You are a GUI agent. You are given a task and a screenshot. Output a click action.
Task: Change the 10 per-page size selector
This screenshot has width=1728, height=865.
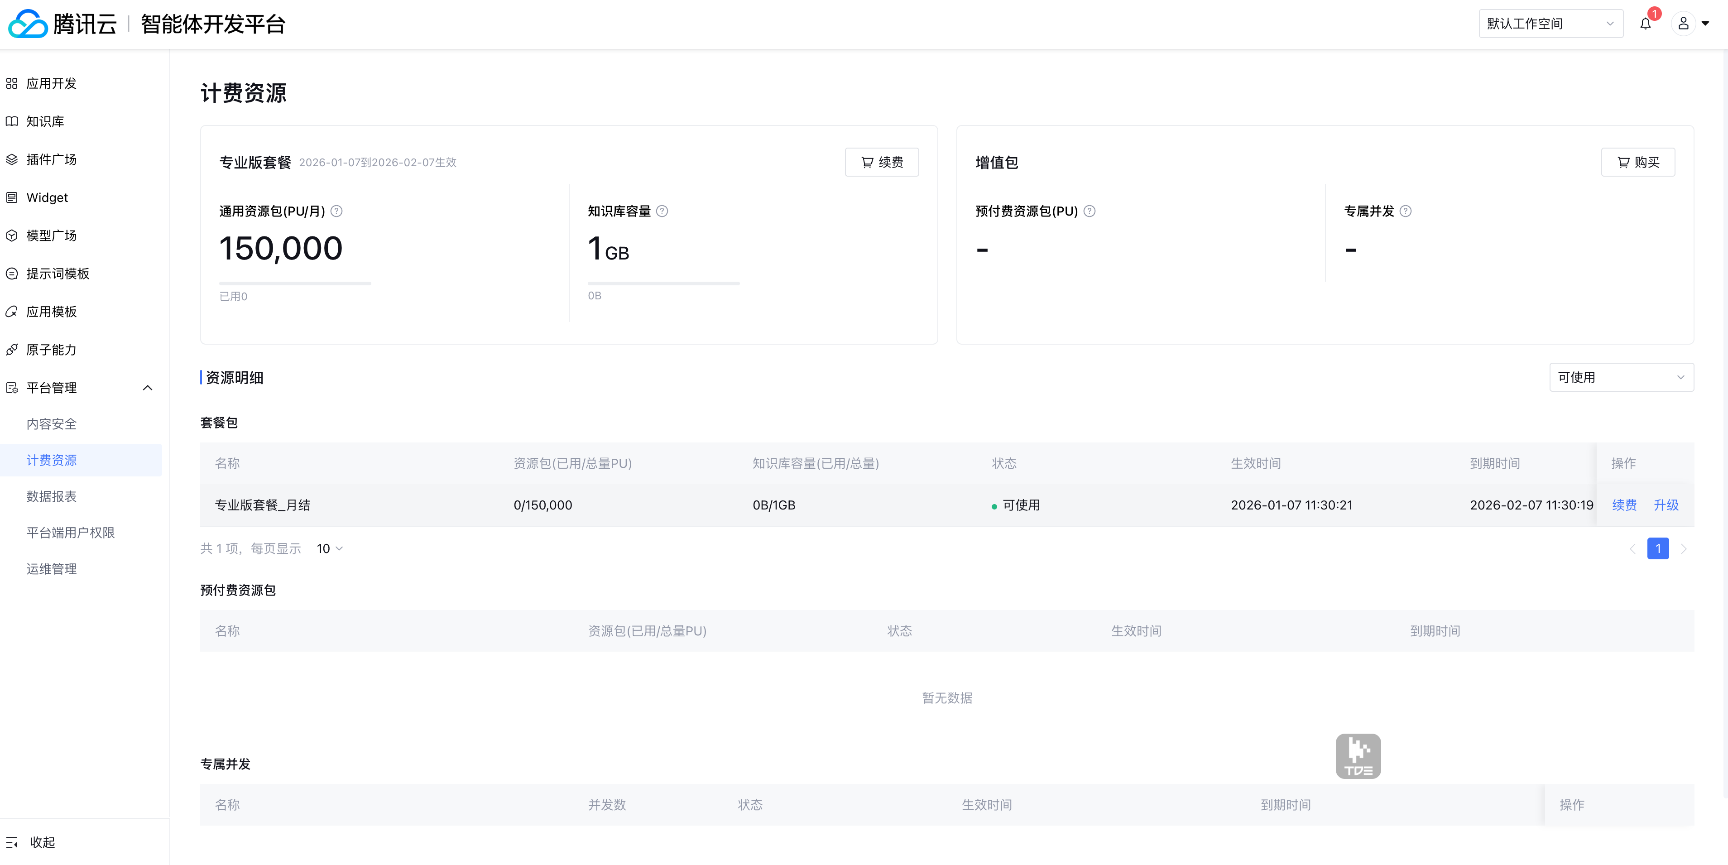[329, 549]
